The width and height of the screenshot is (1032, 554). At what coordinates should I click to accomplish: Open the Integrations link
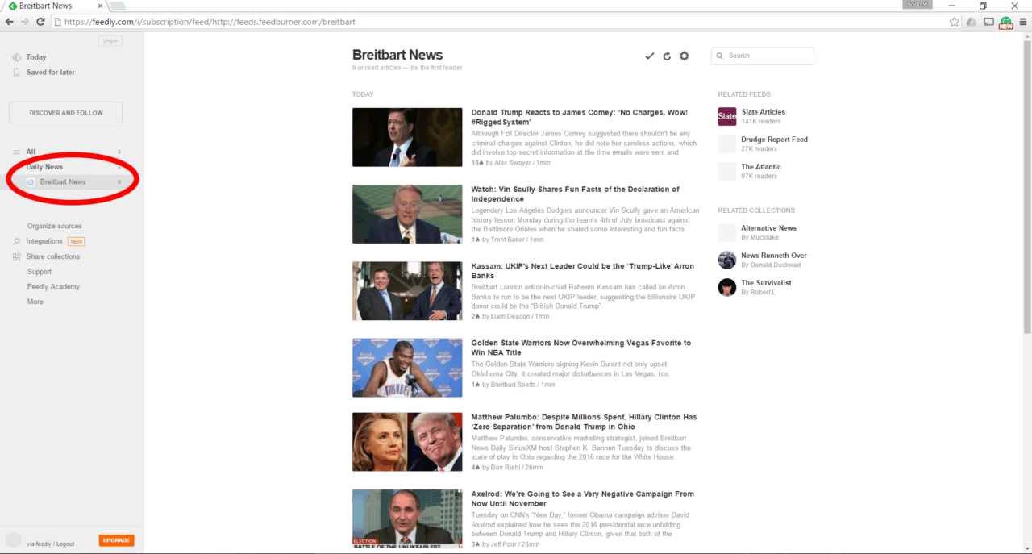(44, 241)
